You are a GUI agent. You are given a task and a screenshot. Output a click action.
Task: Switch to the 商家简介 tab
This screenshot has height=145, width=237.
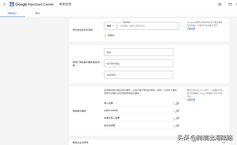[x=12, y=13]
